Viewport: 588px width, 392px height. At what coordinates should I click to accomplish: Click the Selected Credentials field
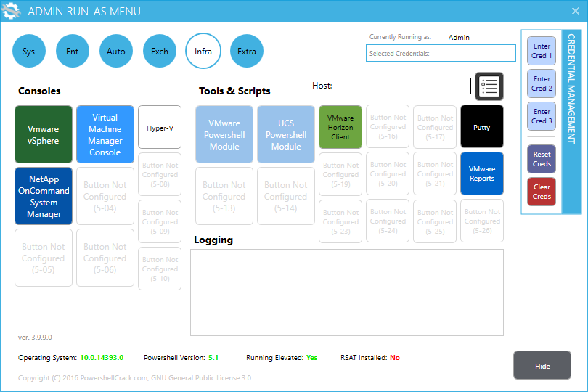pyautogui.click(x=441, y=53)
